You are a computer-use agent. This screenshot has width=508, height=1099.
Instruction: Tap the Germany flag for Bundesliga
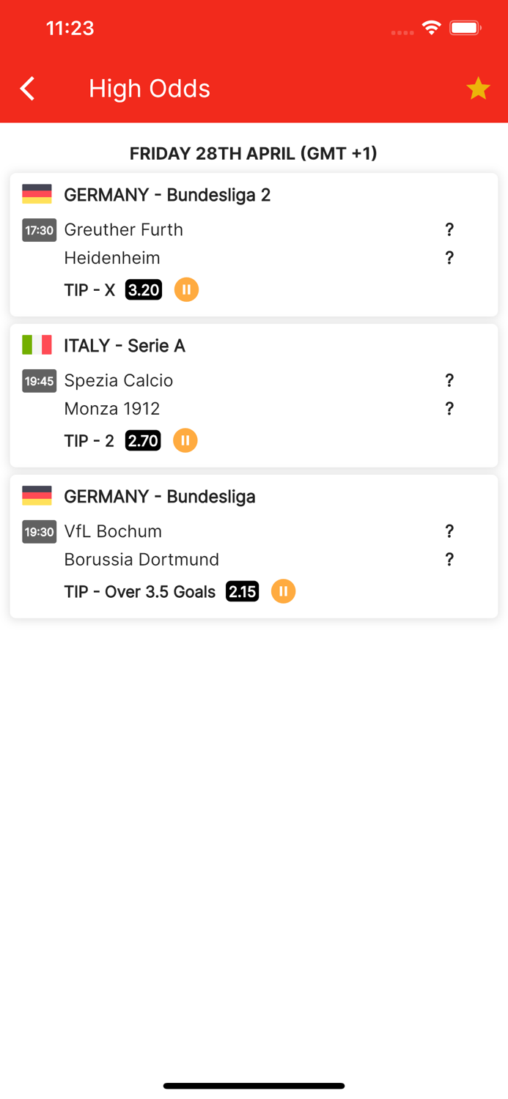click(38, 495)
